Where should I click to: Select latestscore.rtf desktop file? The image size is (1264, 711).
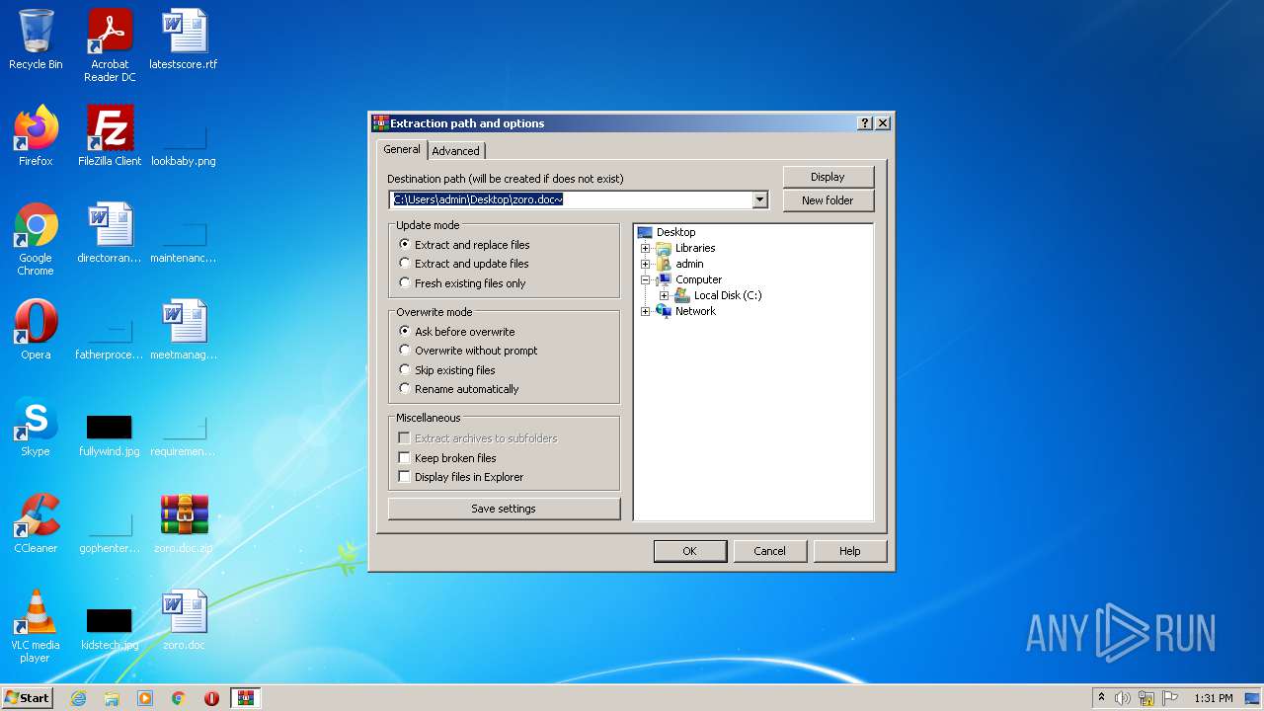coord(184,39)
